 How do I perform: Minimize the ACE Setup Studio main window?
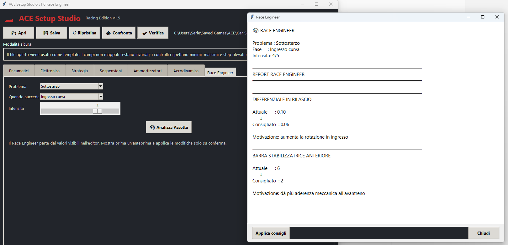click(302, 4)
